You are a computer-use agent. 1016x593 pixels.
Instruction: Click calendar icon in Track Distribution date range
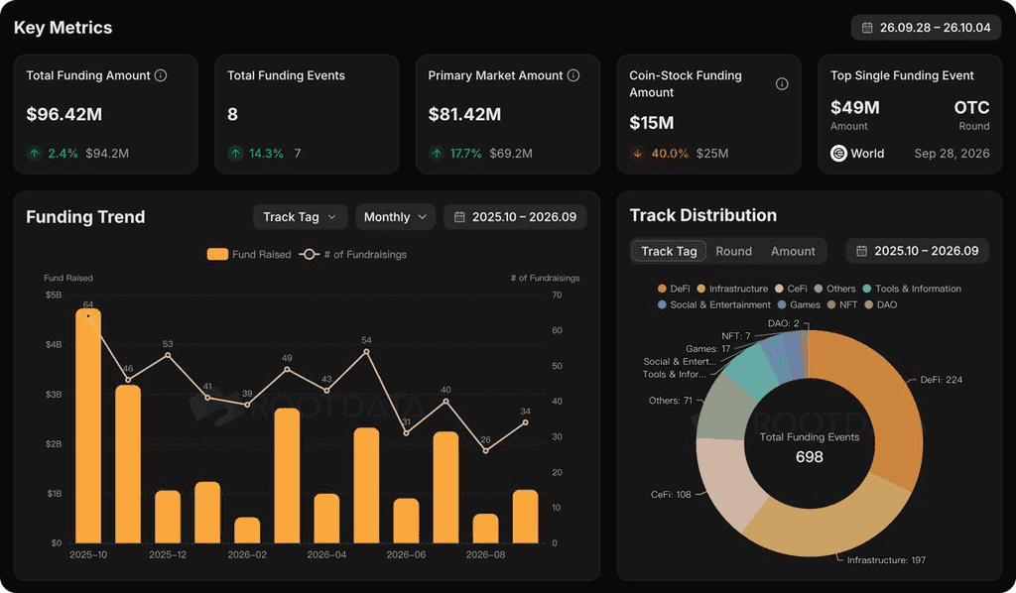[x=862, y=251]
